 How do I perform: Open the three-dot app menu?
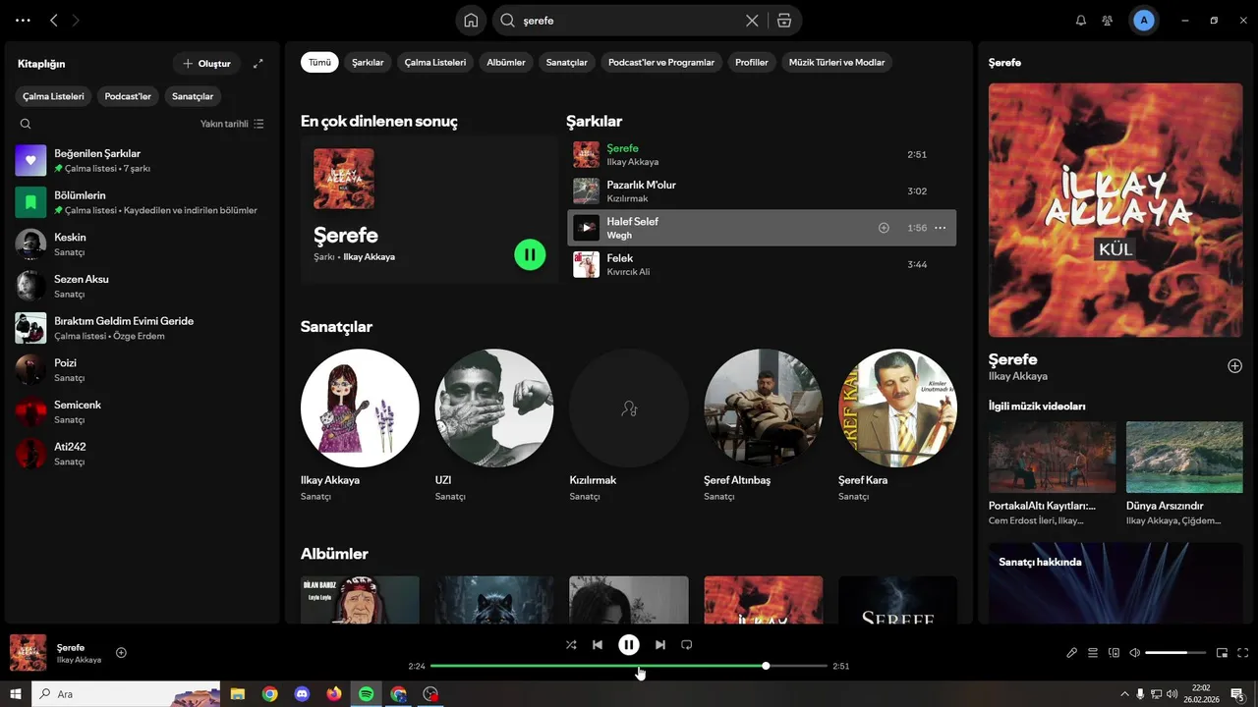[x=23, y=20]
